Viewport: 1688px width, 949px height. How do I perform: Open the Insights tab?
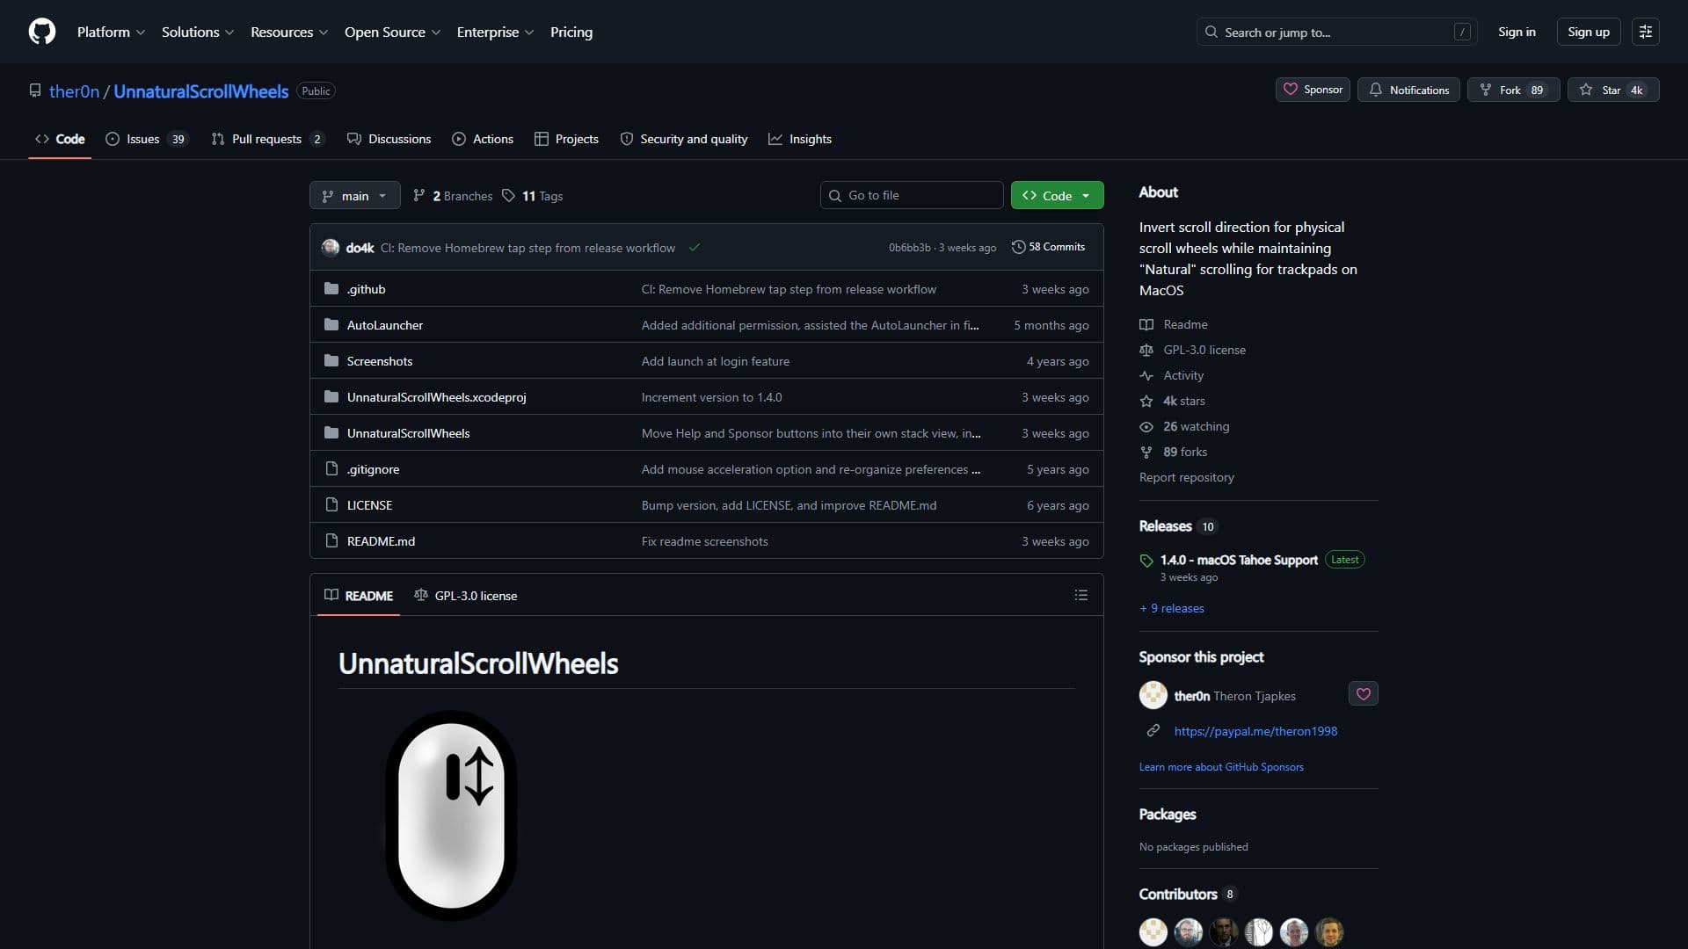799,139
